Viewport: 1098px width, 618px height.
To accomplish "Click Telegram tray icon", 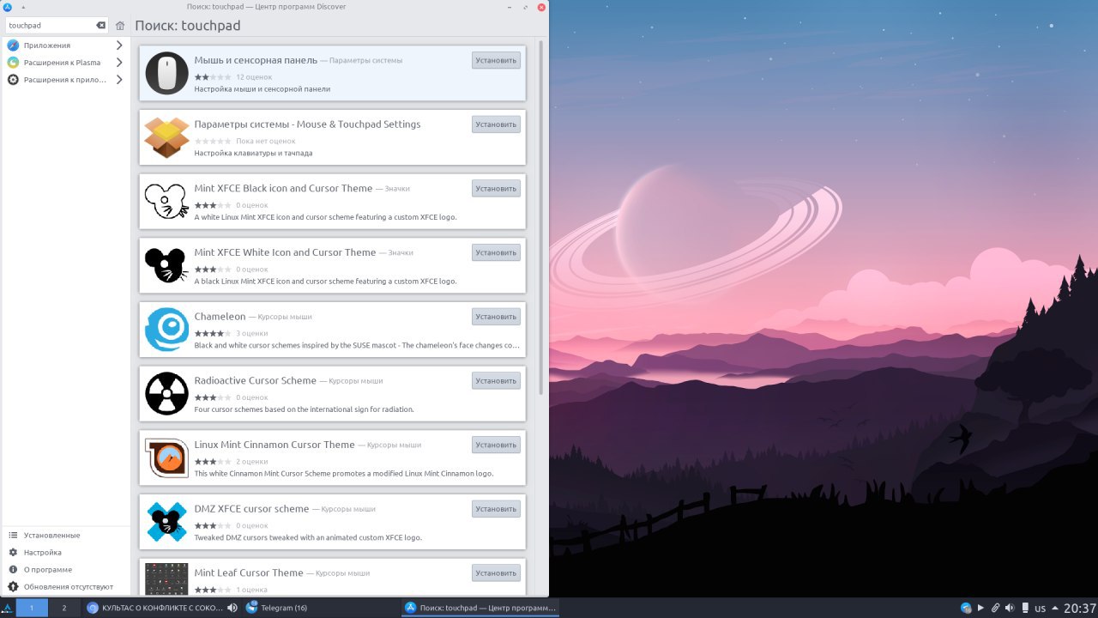I will (x=966, y=608).
